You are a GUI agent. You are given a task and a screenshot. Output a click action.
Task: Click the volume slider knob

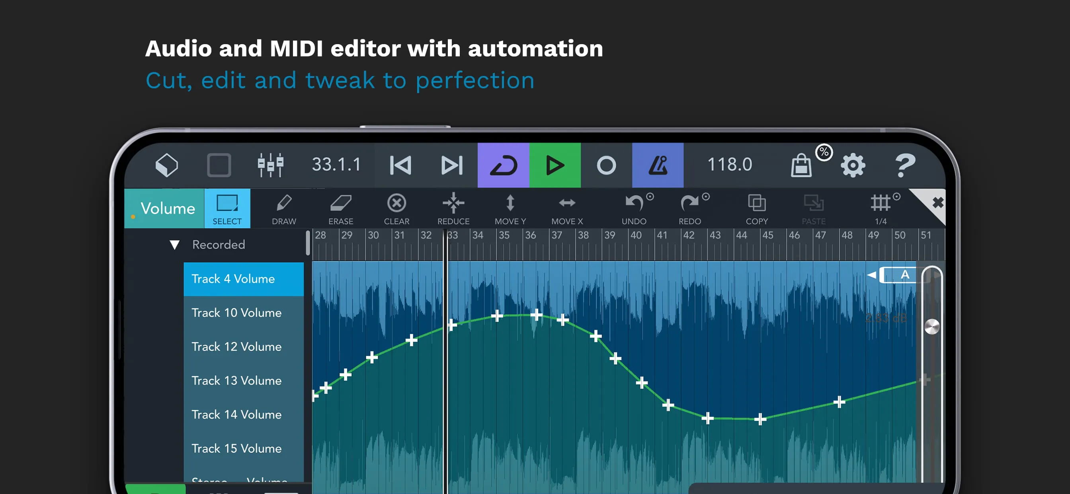click(x=932, y=326)
